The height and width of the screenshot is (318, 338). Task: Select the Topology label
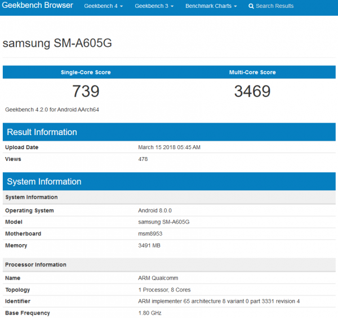[17, 290]
